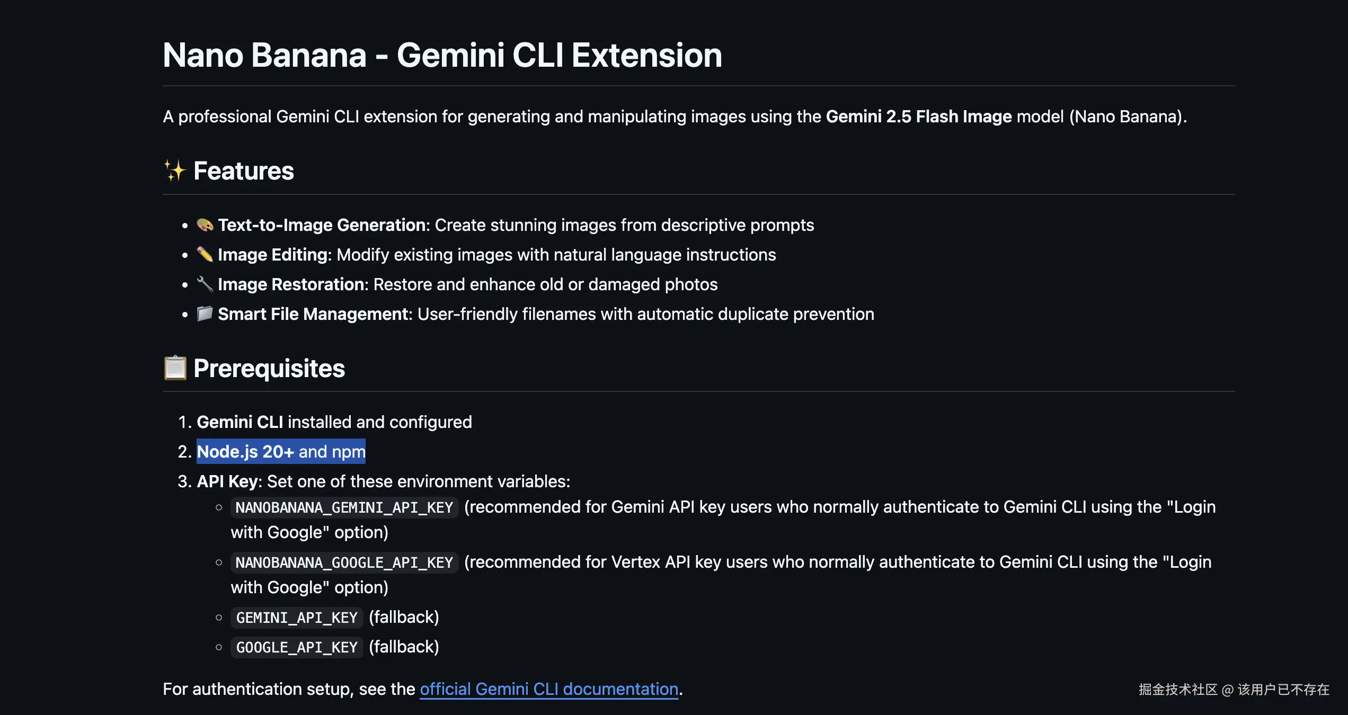This screenshot has width=1348, height=715.
Task: Click the Smart File Management bold label
Action: pos(314,314)
